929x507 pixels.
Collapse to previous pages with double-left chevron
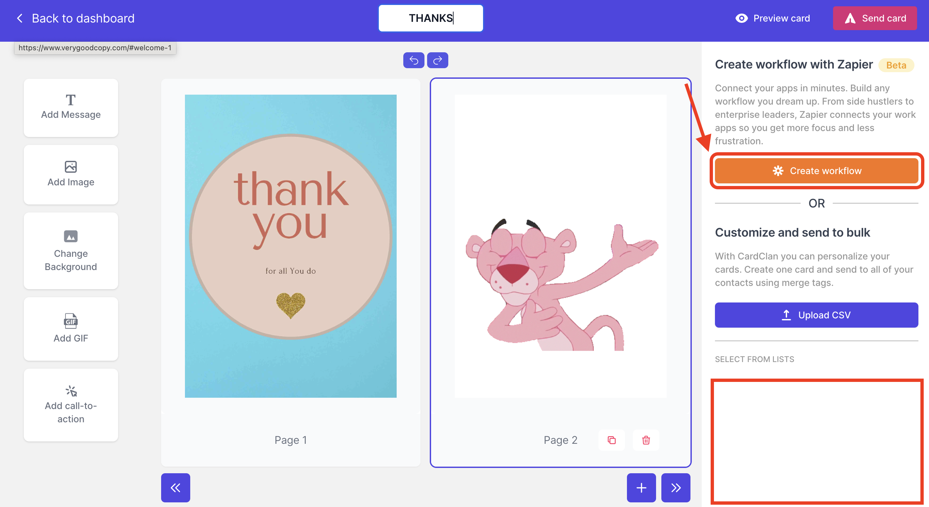[x=175, y=487]
